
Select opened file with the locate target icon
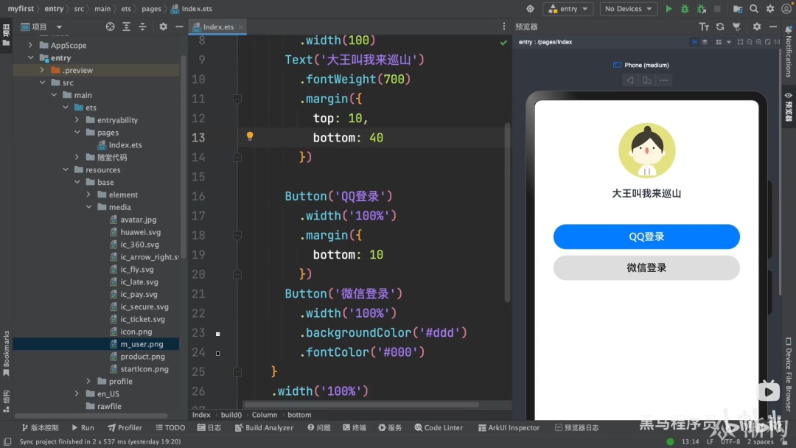coord(110,27)
